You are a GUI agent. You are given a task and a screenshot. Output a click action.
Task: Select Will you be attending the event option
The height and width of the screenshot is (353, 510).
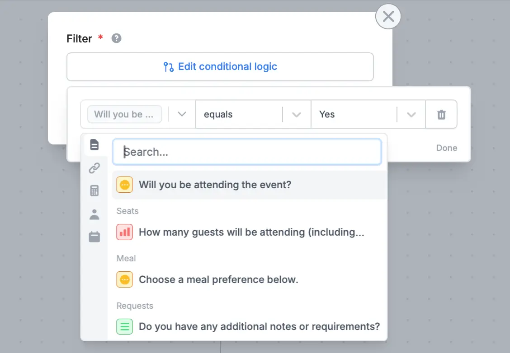pyautogui.click(x=216, y=185)
